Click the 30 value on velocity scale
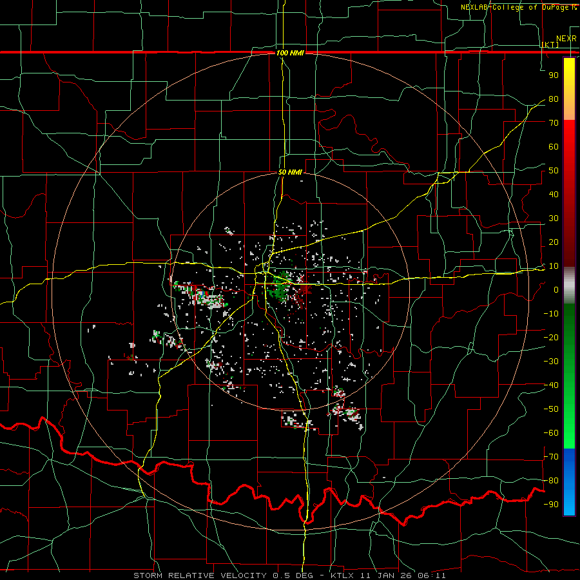 [x=554, y=218]
